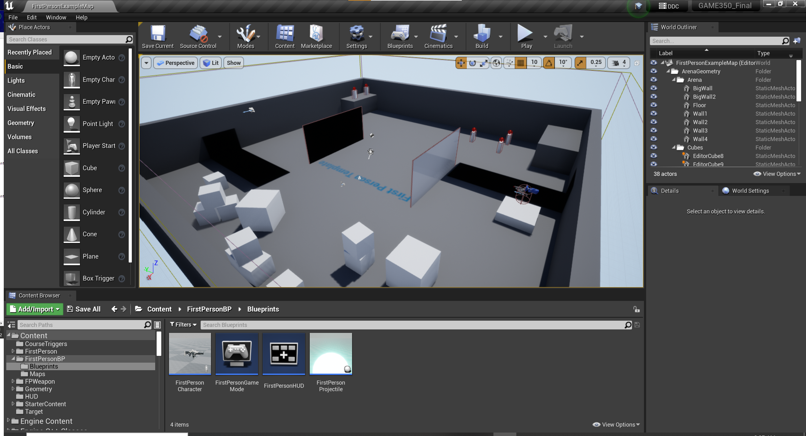Select the Lights category in Place Actors
Viewport: 806px width, 436px height.
[x=16, y=81]
